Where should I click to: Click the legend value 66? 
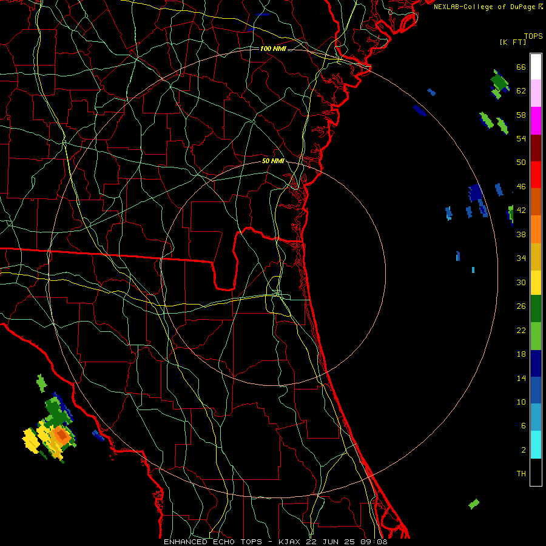(521, 67)
